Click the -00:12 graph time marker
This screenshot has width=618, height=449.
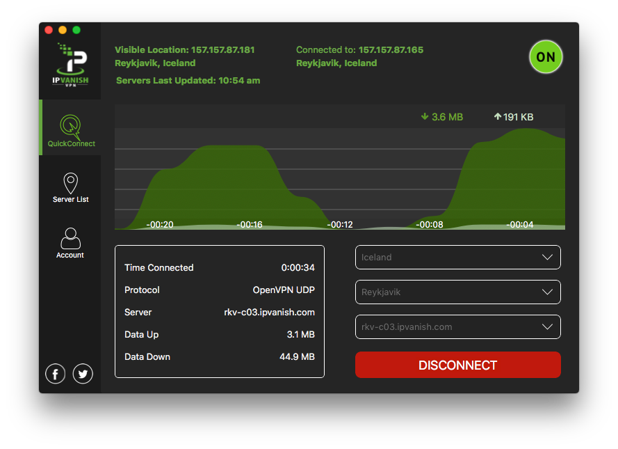tap(340, 224)
